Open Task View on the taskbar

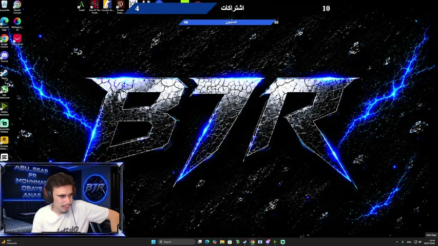[x=199, y=242]
